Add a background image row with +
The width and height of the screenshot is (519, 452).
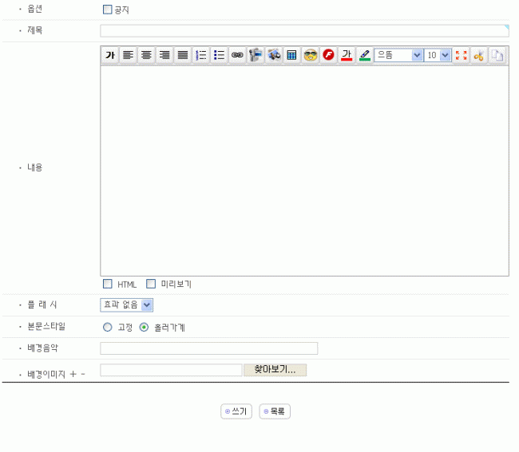click(x=73, y=374)
